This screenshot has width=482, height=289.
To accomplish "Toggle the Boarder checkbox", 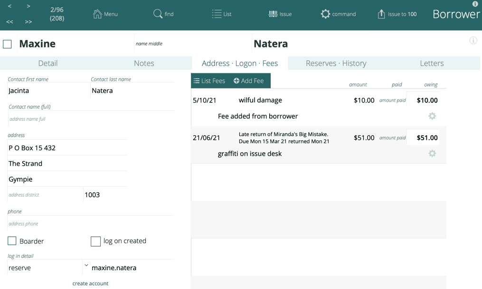I will coord(12,241).
